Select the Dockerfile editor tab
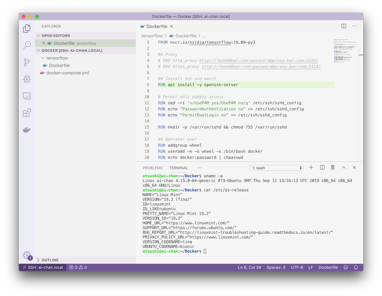This screenshot has width=382, height=296. (157, 26)
